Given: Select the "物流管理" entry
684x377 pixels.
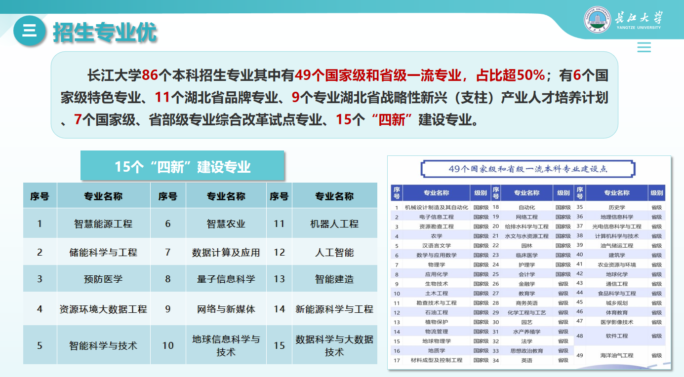Looking at the screenshot, I should 437,332.
